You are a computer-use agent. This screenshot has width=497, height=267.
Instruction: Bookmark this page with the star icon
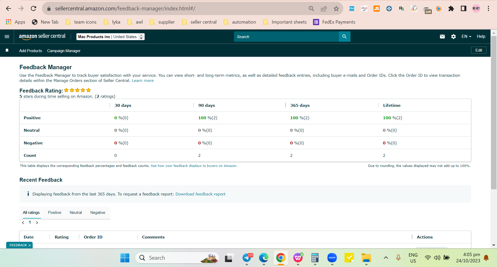pyautogui.click(x=336, y=9)
